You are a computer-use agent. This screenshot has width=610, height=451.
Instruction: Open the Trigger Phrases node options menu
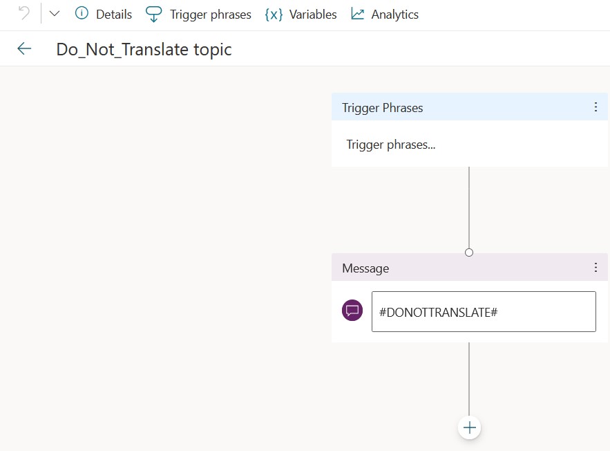pyautogui.click(x=595, y=107)
